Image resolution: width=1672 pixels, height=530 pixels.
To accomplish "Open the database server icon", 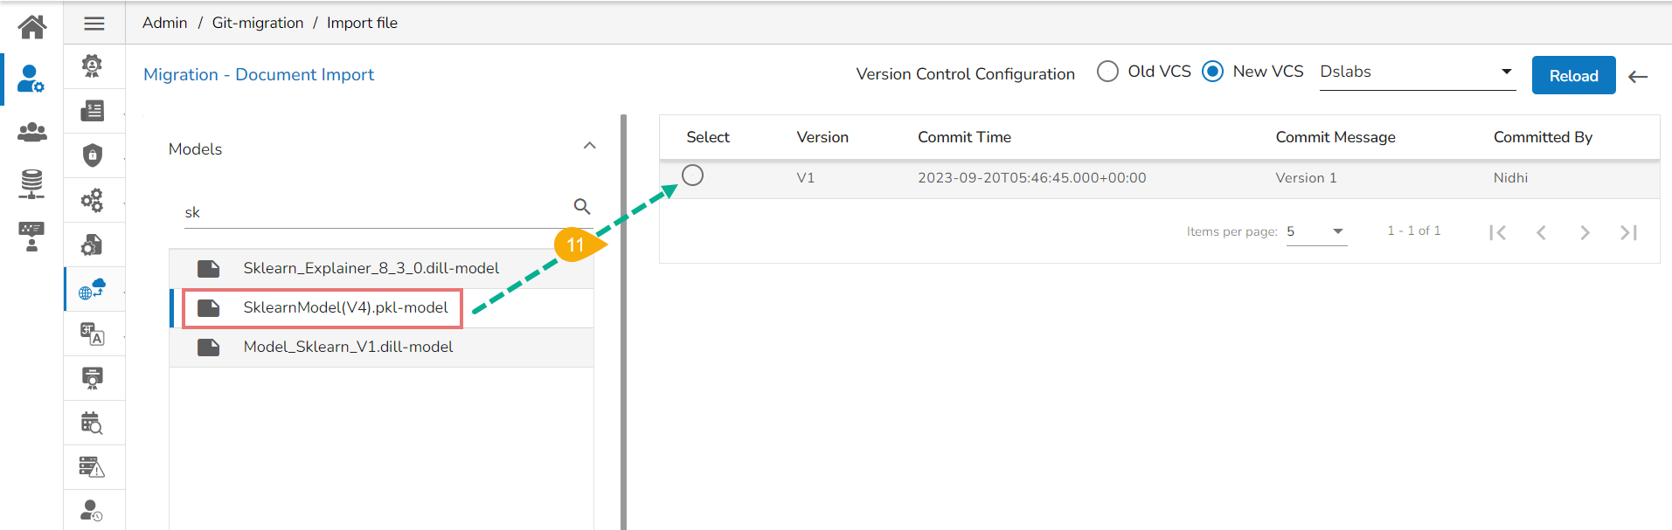I will coord(31,183).
